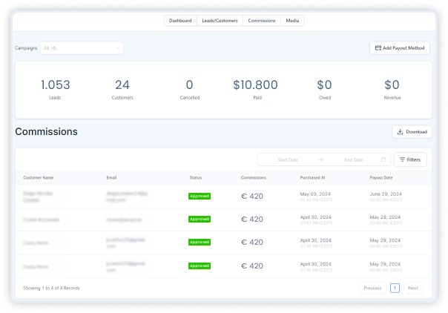Click the Previous page button
The image size is (448, 313).
click(372, 288)
